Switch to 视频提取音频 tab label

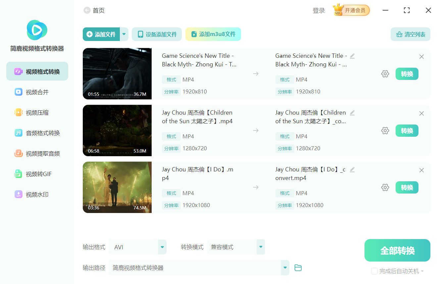(x=43, y=154)
